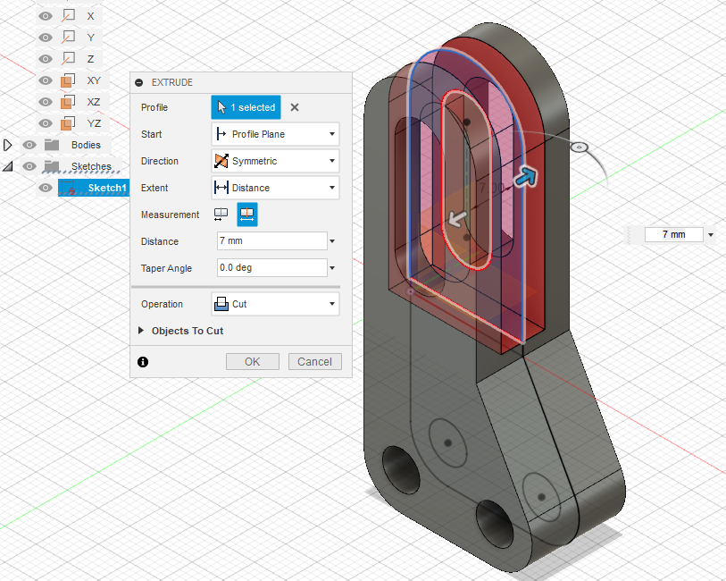Expand the Bodies folder
Viewport: 726px width, 581px height.
pyautogui.click(x=7, y=145)
